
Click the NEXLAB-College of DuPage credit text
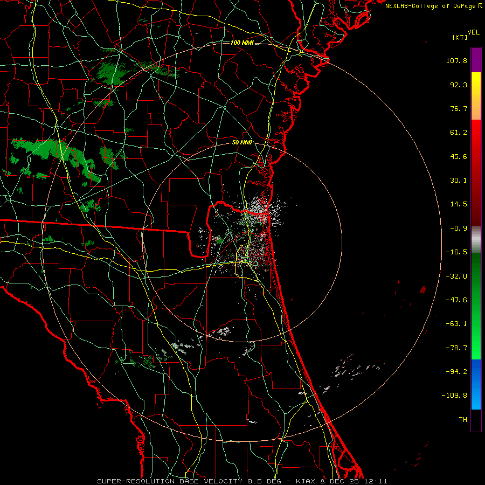434,6
